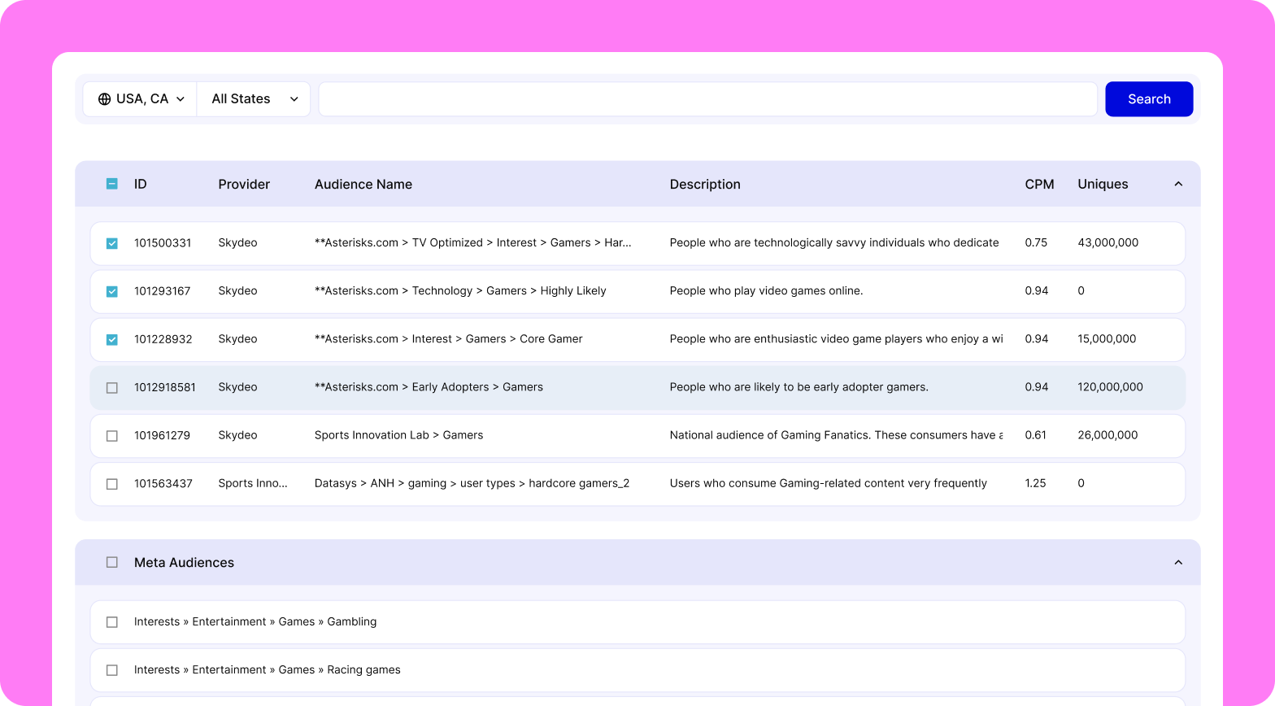Click the truncated Sports Inno... provider cell
1275x706 pixels.
click(x=253, y=482)
